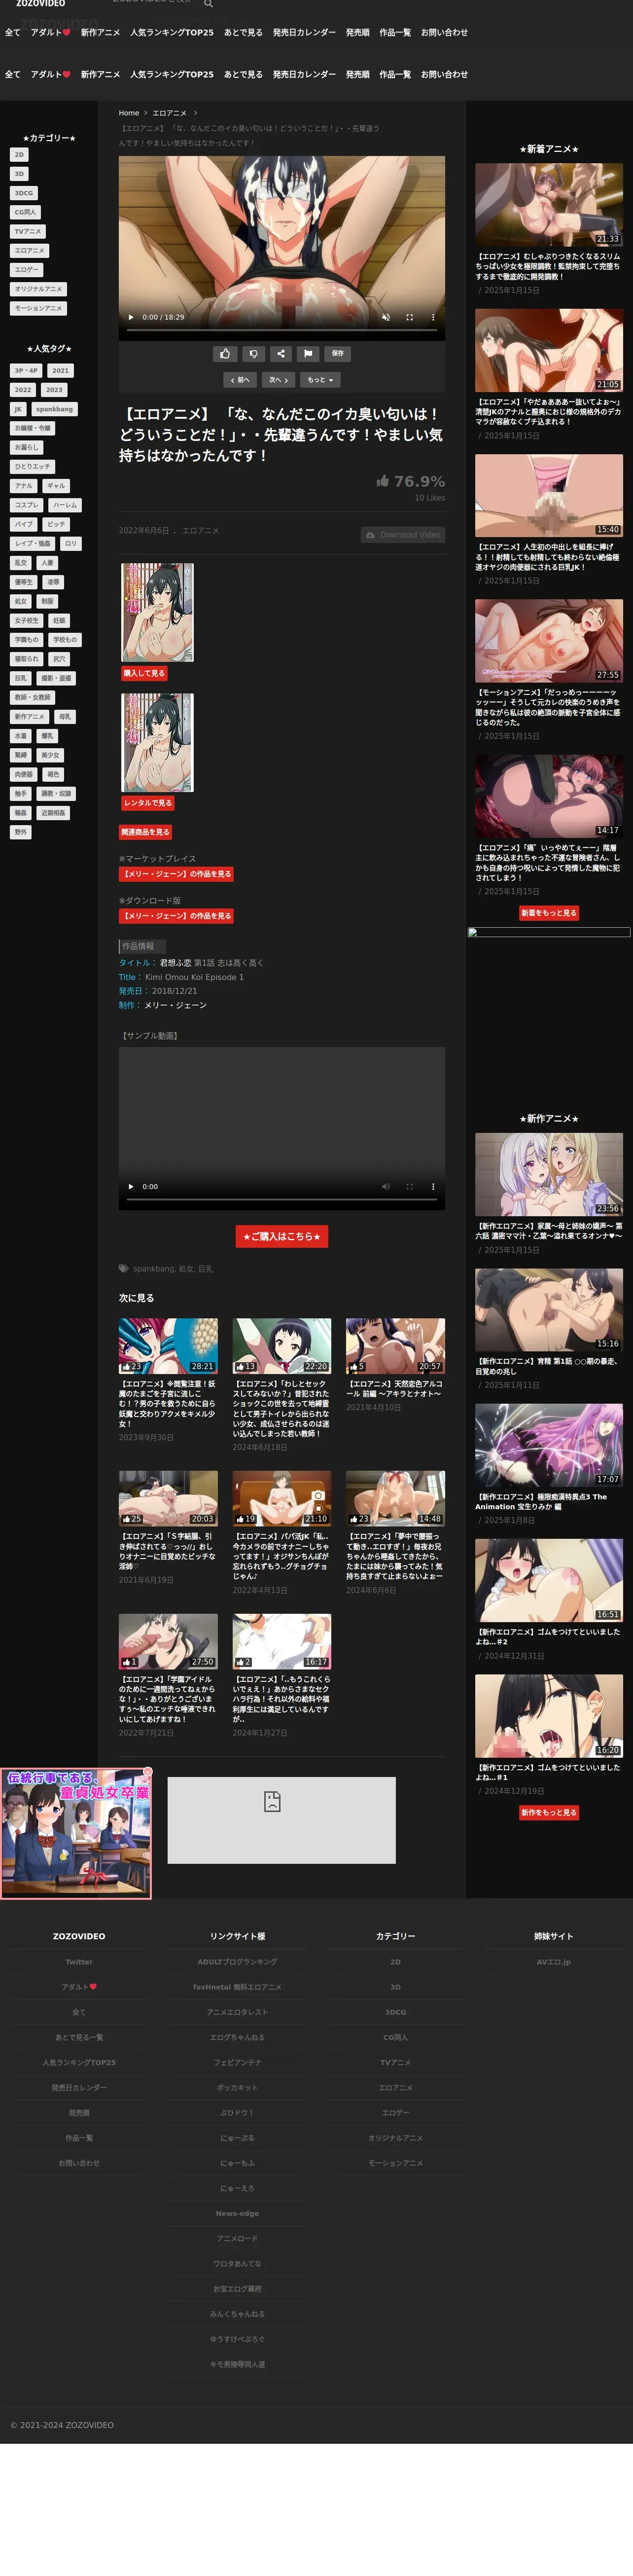Viewport: 633px width, 2576px height.
Task: Click the 人気ランキングTOP25 footer link
Action: tap(79, 2062)
